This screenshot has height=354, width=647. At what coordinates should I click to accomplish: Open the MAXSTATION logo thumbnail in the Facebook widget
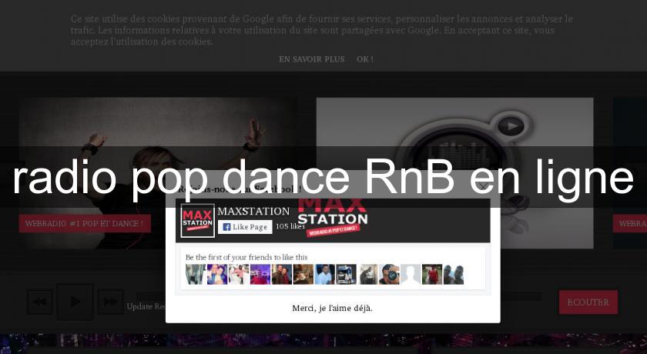tap(197, 220)
